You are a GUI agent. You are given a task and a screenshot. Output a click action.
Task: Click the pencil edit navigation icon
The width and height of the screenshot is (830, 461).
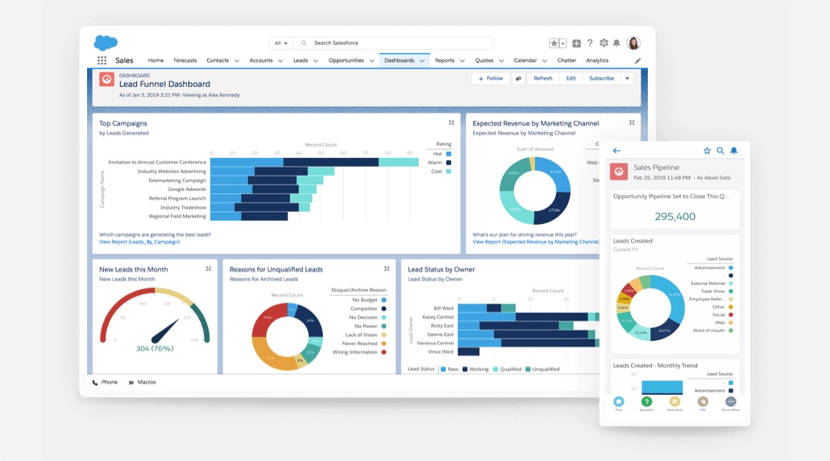point(637,61)
